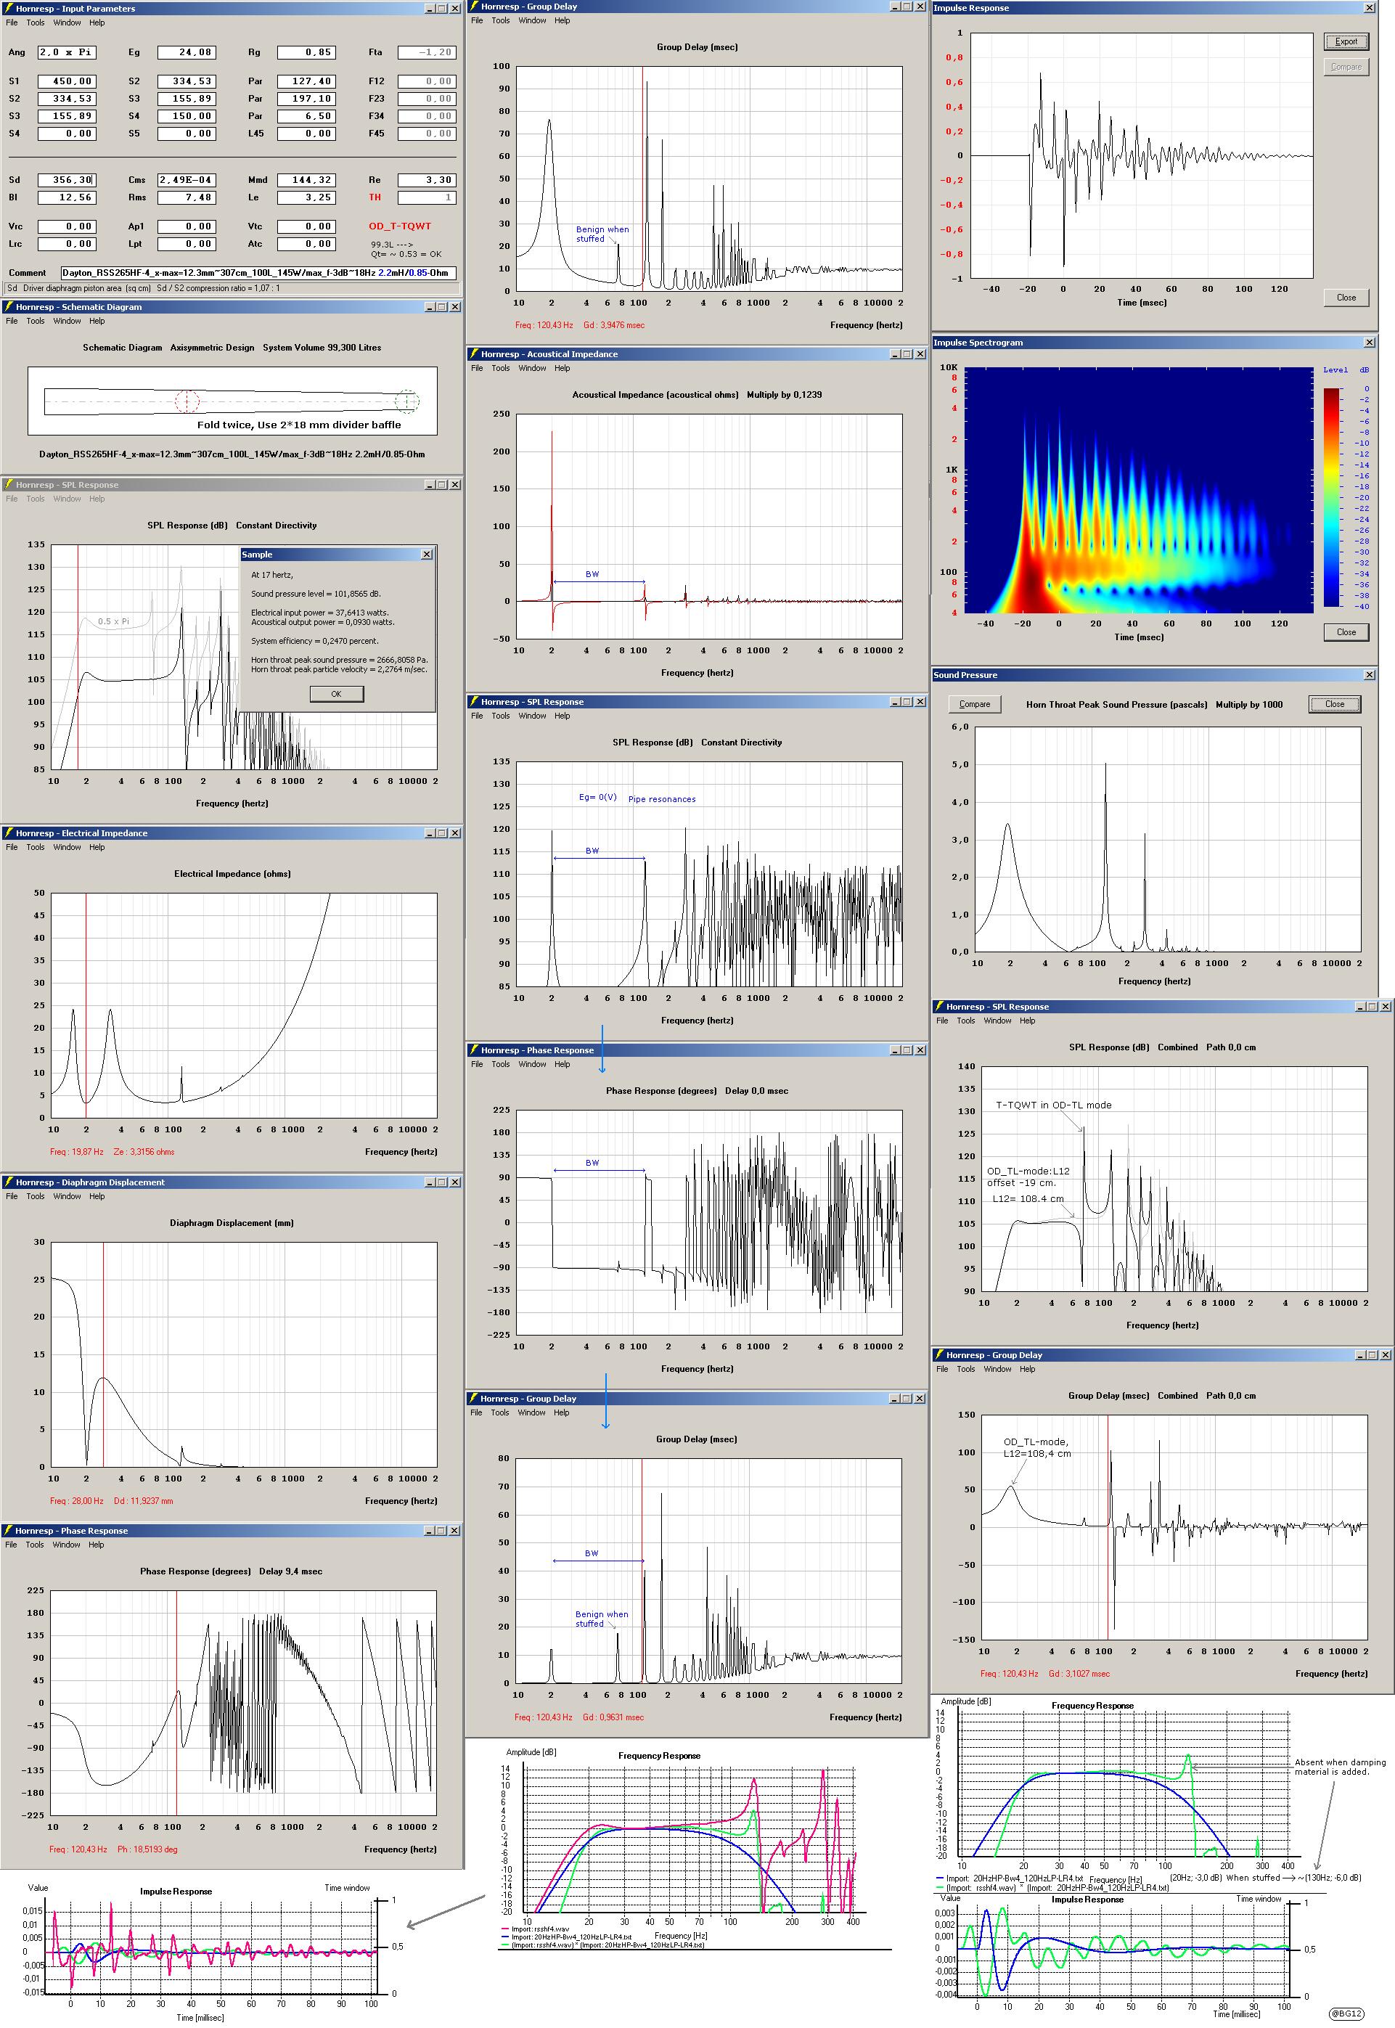Minimize the Schematic Diagram window
The image size is (1395, 2028).
click(x=429, y=307)
